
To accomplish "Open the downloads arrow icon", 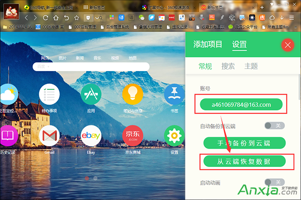I will (x=281, y=17).
